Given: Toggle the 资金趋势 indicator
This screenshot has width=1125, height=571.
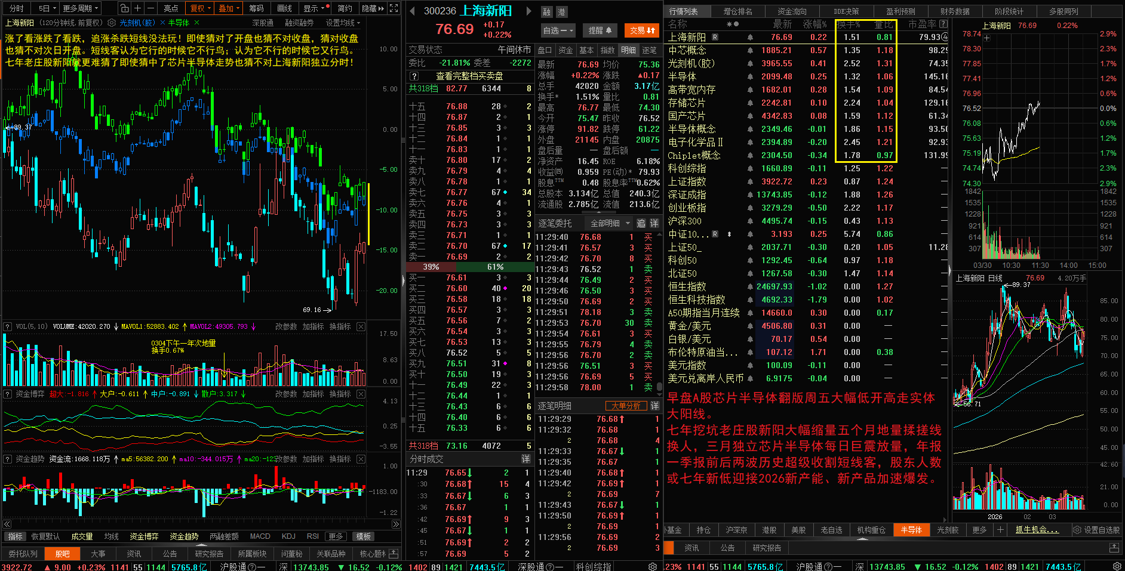Looking at the screenshot, I should [x=184, y=536].
